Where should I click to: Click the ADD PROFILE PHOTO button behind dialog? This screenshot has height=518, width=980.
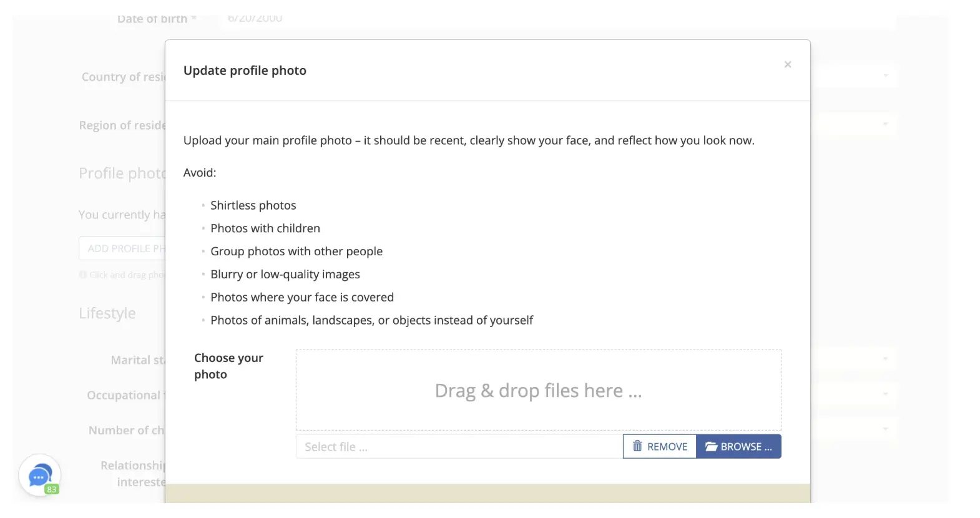(x=122, y=248)
